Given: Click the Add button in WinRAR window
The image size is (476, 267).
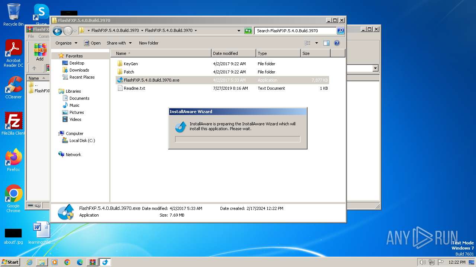Looking at the screenshot, I should click(39, 52).
